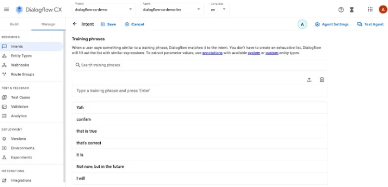Open the hamburger navigation menu
This screenshot has height=187, width=388.
point(7,9)
